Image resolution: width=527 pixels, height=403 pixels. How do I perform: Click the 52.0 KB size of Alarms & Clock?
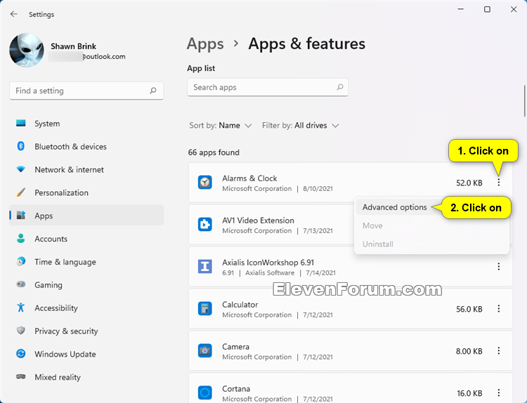tap(469, 183)
